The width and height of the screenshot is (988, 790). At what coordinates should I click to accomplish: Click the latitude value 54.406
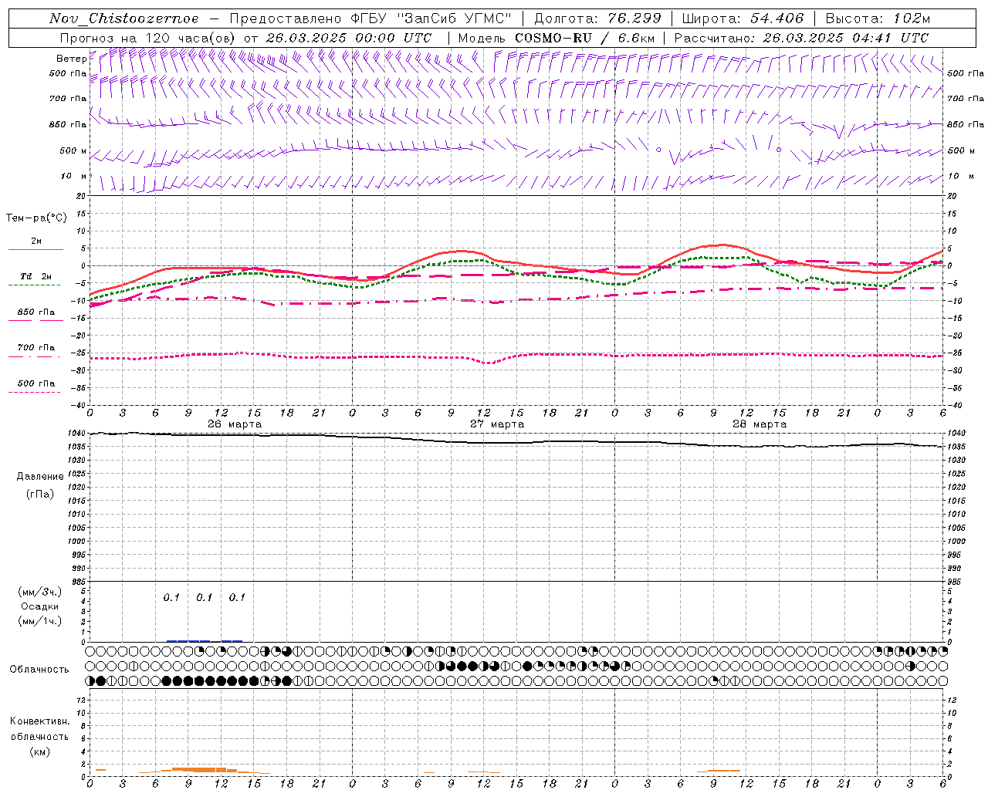(x=777, y=19)
